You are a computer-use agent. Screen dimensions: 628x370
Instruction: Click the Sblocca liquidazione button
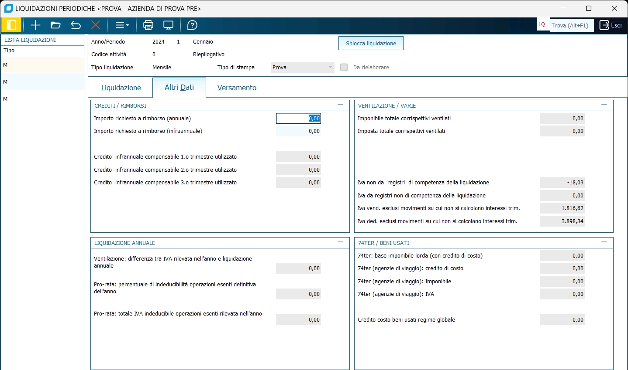tap(371, 43)
